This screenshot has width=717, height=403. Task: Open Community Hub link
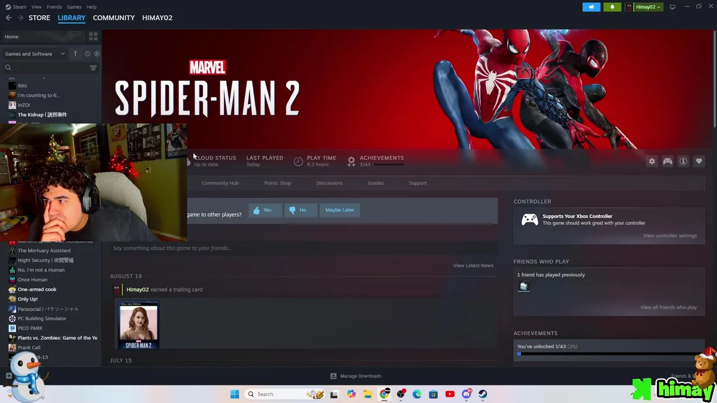click(220, 183)
